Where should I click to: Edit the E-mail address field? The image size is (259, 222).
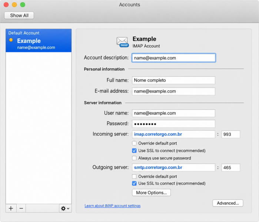pyautogui.click(x=173, y=91)
